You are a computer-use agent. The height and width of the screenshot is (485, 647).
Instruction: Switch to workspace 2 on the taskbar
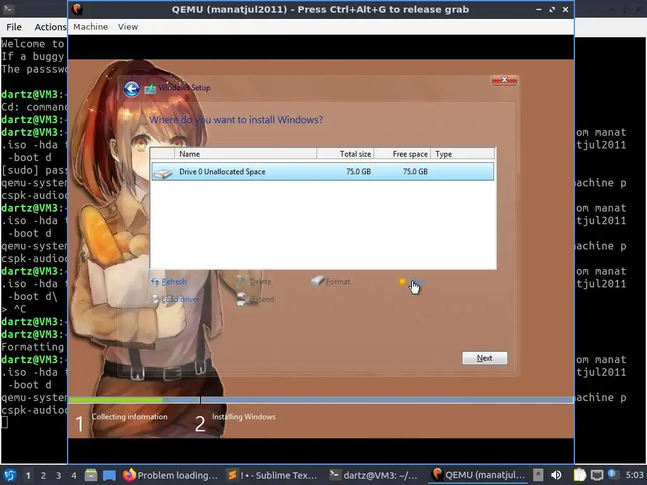(x=44, y=476)
